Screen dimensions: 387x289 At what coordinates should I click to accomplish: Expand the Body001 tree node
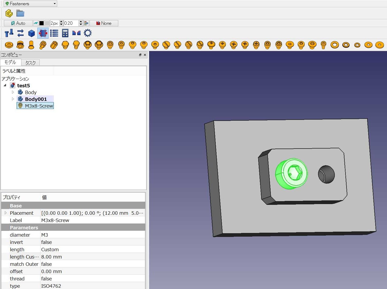pyautogui.click(x=13, y=99)
